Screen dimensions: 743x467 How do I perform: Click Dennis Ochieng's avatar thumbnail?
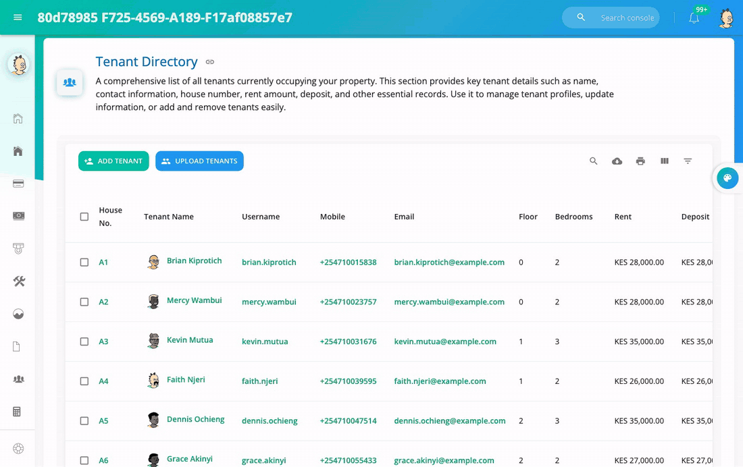coord(153,420)
